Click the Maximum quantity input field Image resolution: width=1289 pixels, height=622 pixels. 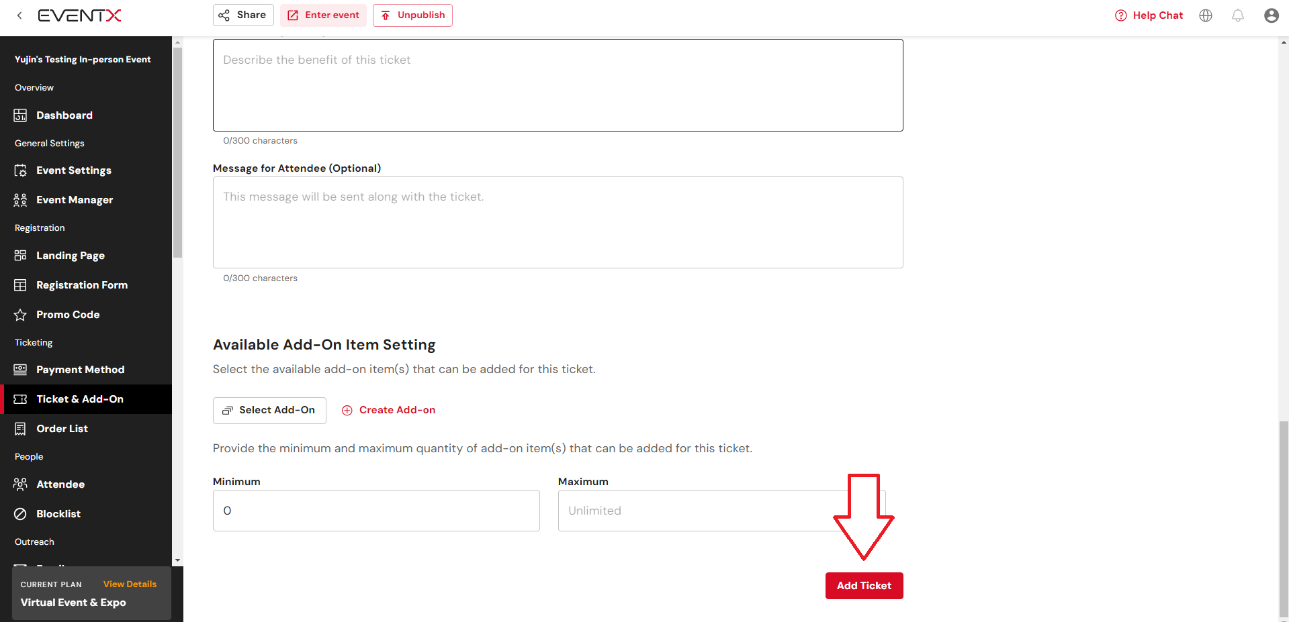tap(722, 511)
